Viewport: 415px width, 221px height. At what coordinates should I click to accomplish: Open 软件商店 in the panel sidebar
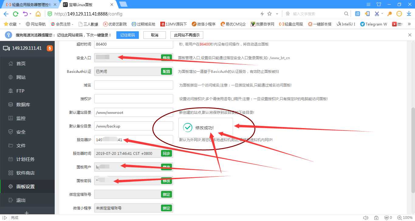[27, 173]
